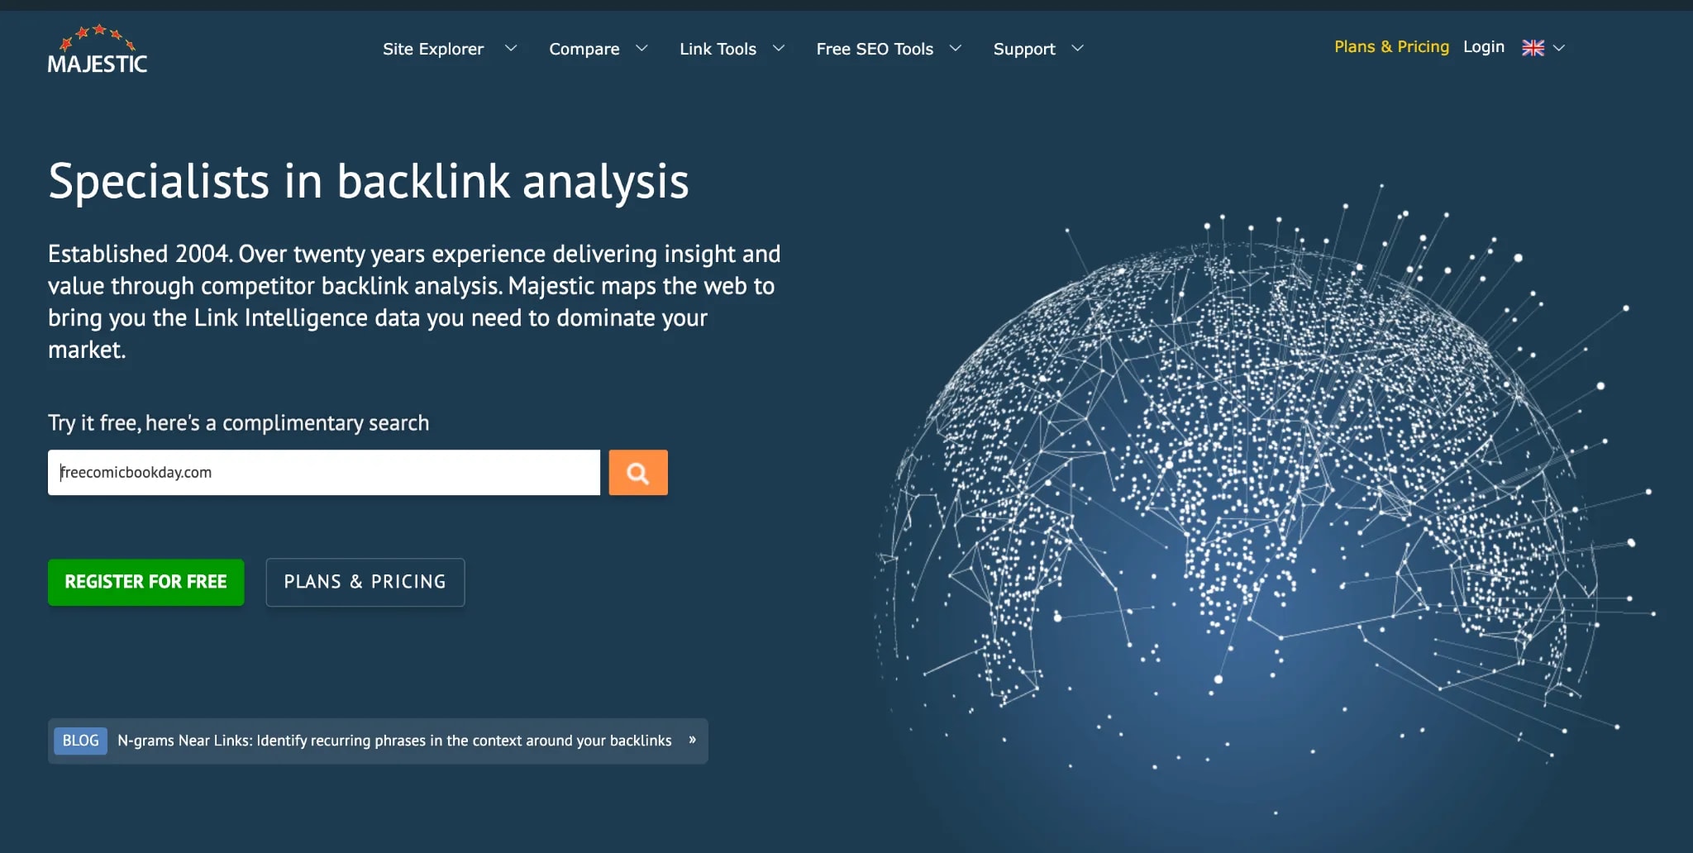This screenshot has height=853, width=1693.
Task: Expand the Link Tools chevron
Action: coord(779,48)
